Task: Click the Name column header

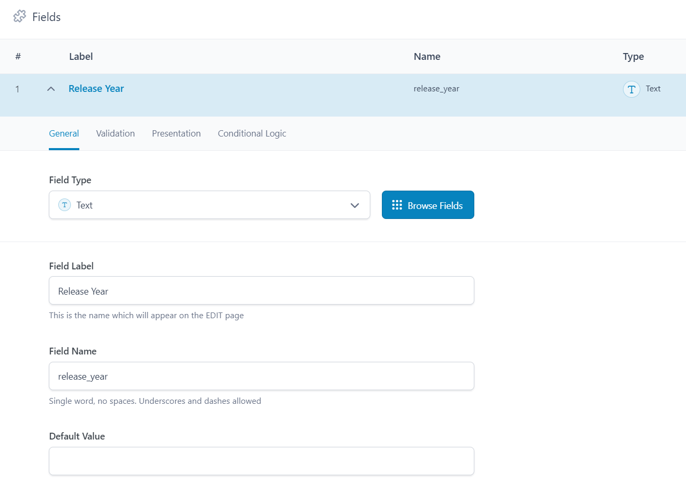Action: pos(427,56)
